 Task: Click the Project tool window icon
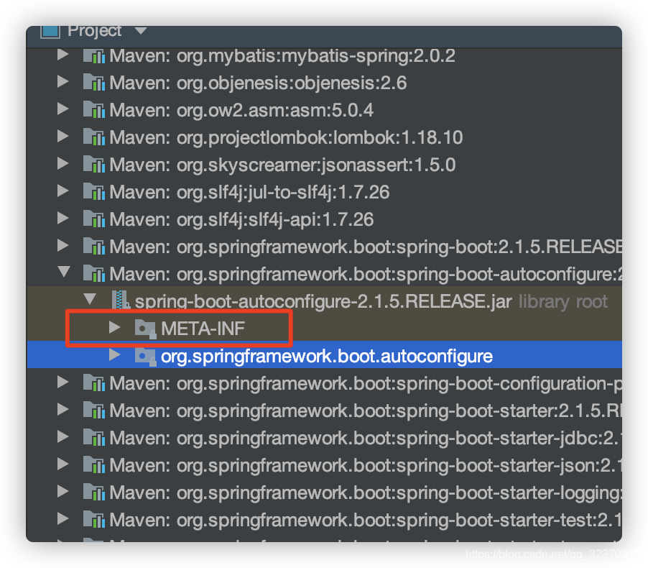[50, 32]
